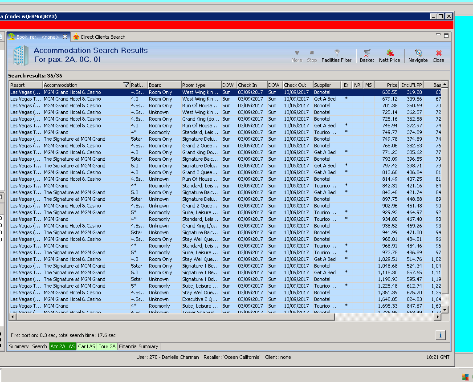Click the Grand King (do... room type cell
This screenshot has width=473, height=382.
pyautogui.click(x=200, y=119)
